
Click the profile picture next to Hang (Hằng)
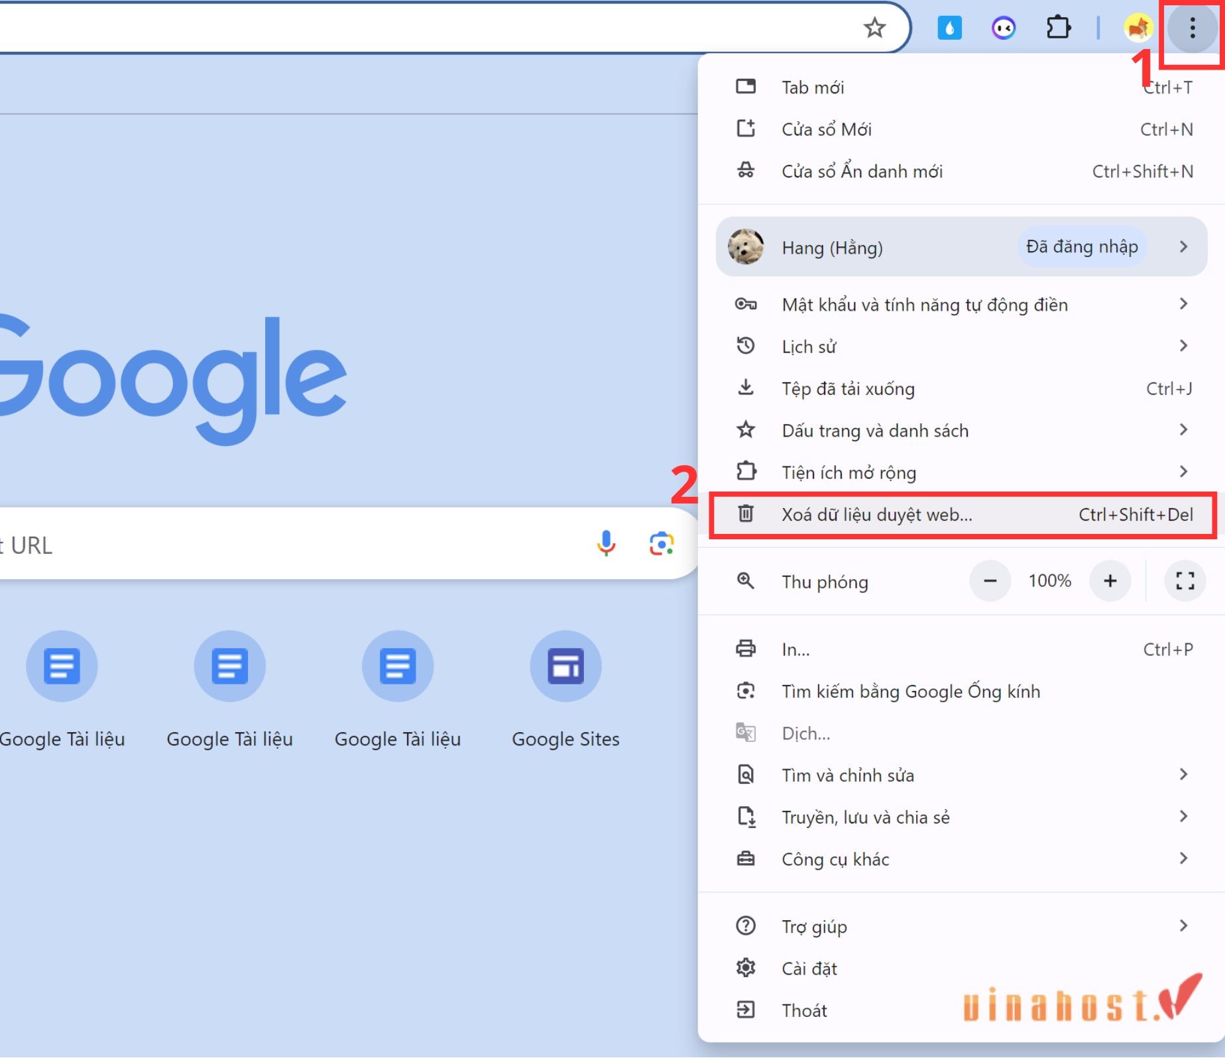(x=746, y=246)
